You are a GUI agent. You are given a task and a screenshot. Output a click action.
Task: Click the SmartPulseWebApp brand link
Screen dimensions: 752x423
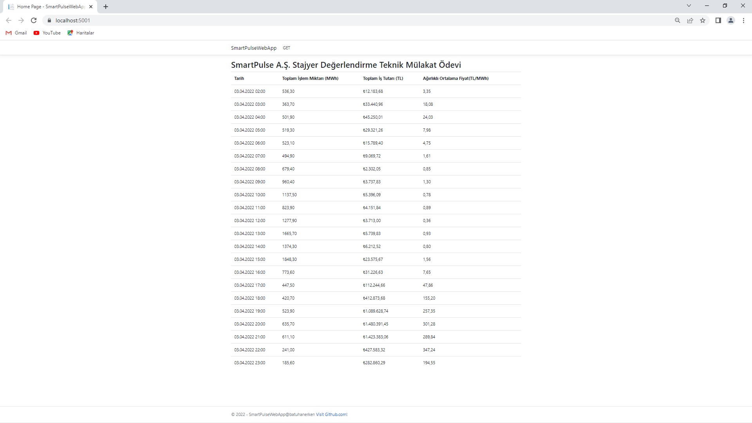pyautogui.click(x=254, y=47)
